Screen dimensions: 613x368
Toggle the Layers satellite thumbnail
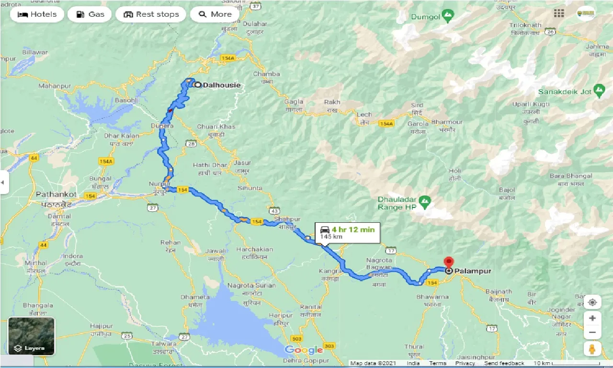tap(32, 336)
